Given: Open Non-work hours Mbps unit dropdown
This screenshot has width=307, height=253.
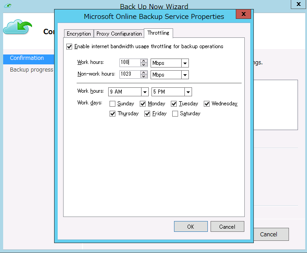Looking at the screenshot, I should 185,75.
